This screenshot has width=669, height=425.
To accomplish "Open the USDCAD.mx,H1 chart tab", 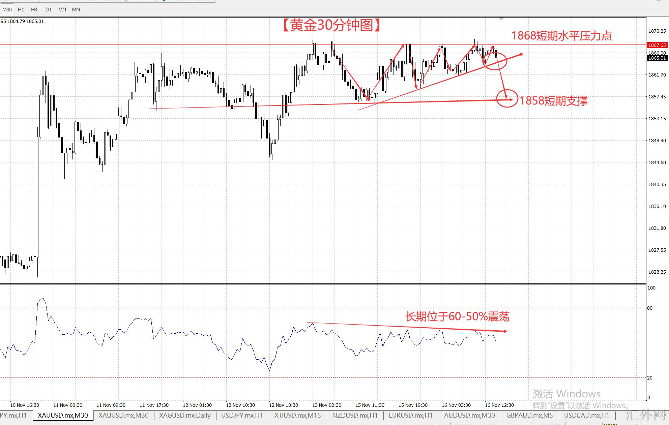I will [587, 415].
